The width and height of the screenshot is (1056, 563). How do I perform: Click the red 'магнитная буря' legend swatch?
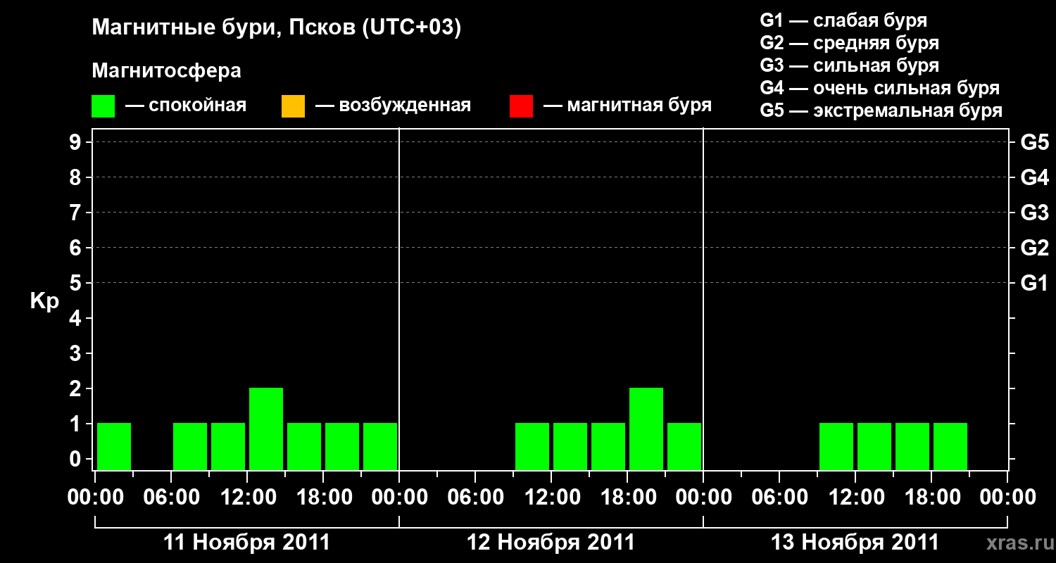521,106
